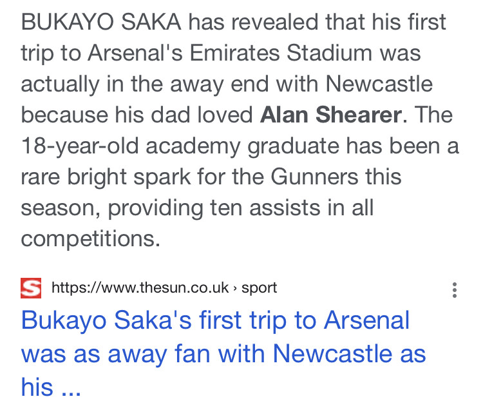Click the 'his ...' truncated end of headline
The width and height of the screenshot is (483, 419).
[51, 387]
